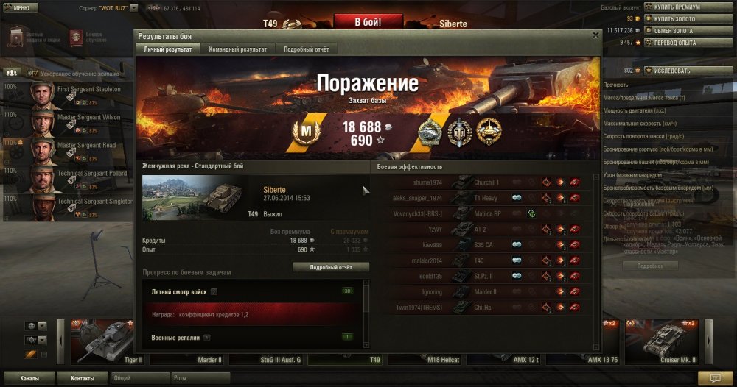Toggle Ускоренное обучение экипажа option
This screenshot has height=387, width=737.
pyautogui.click(x=32, y=73)
